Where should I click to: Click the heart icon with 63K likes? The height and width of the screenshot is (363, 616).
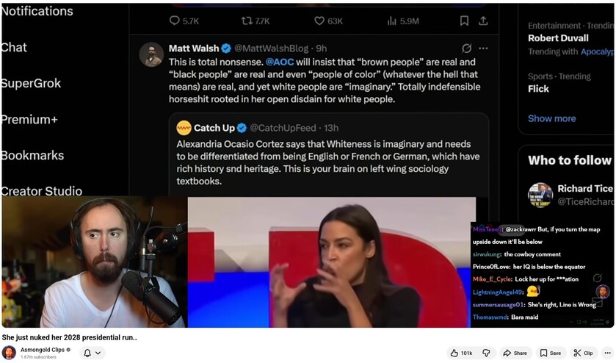click(x=319, y=21)
